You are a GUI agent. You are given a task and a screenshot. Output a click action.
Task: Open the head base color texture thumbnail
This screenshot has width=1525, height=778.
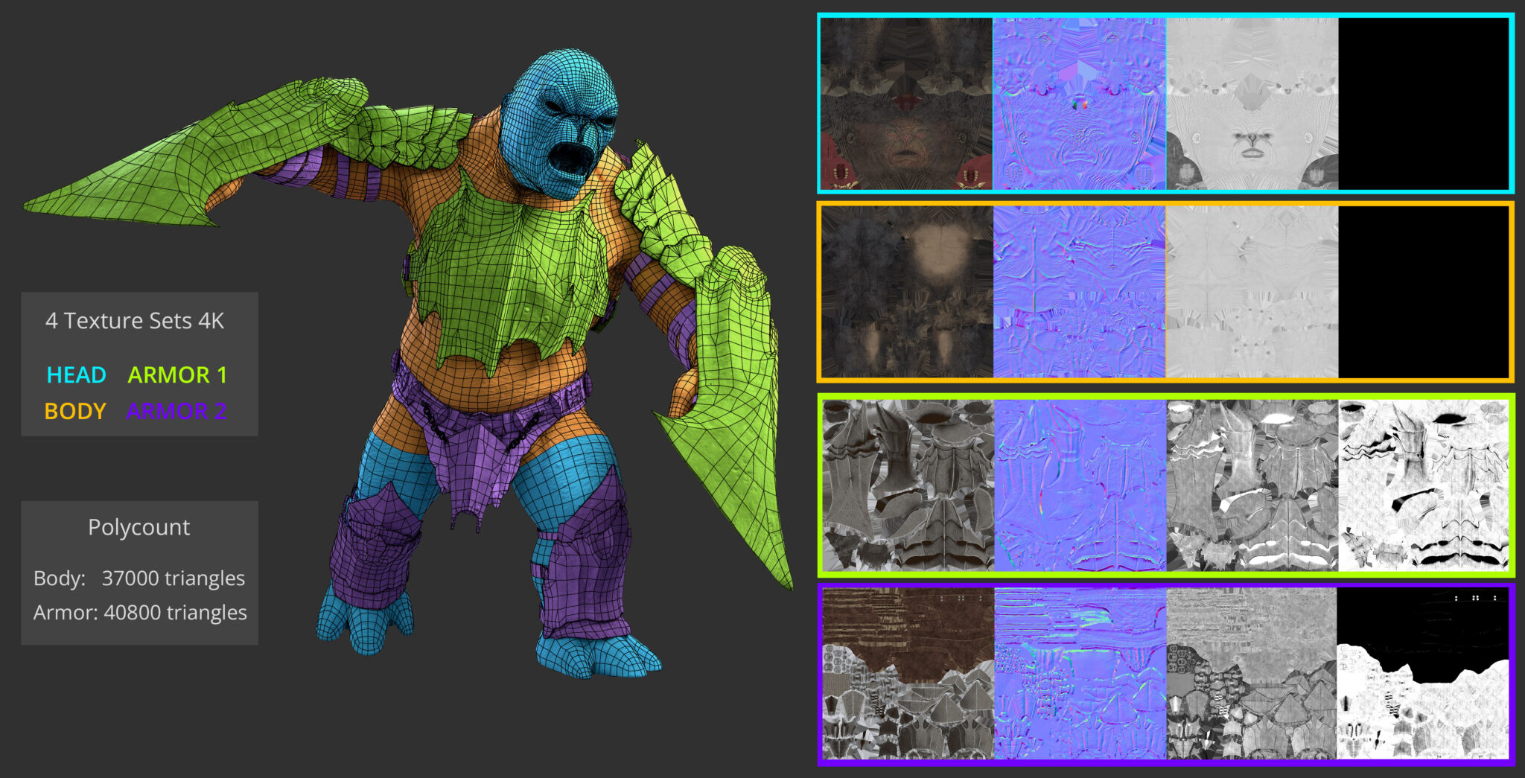pyautogui.click(x=906, y=103)
